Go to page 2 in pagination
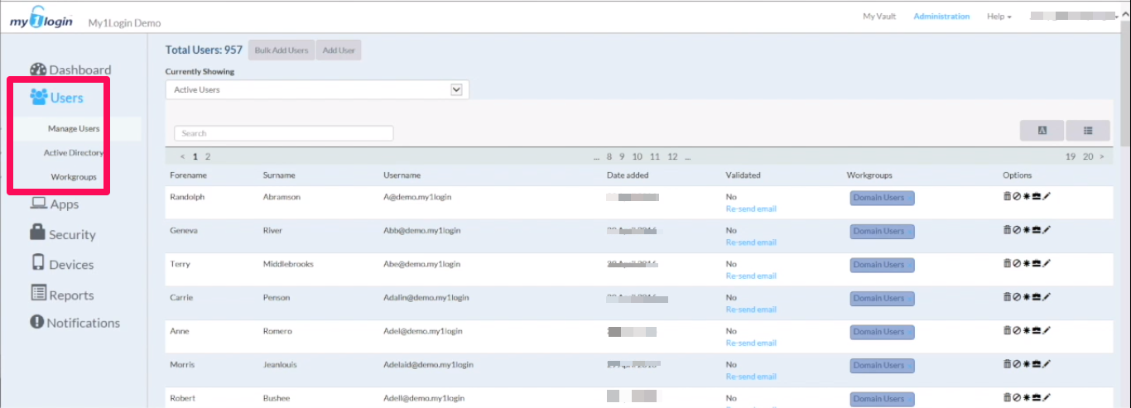The height and width of the screenshot is (408, 1131). click(x=208, y=156)
